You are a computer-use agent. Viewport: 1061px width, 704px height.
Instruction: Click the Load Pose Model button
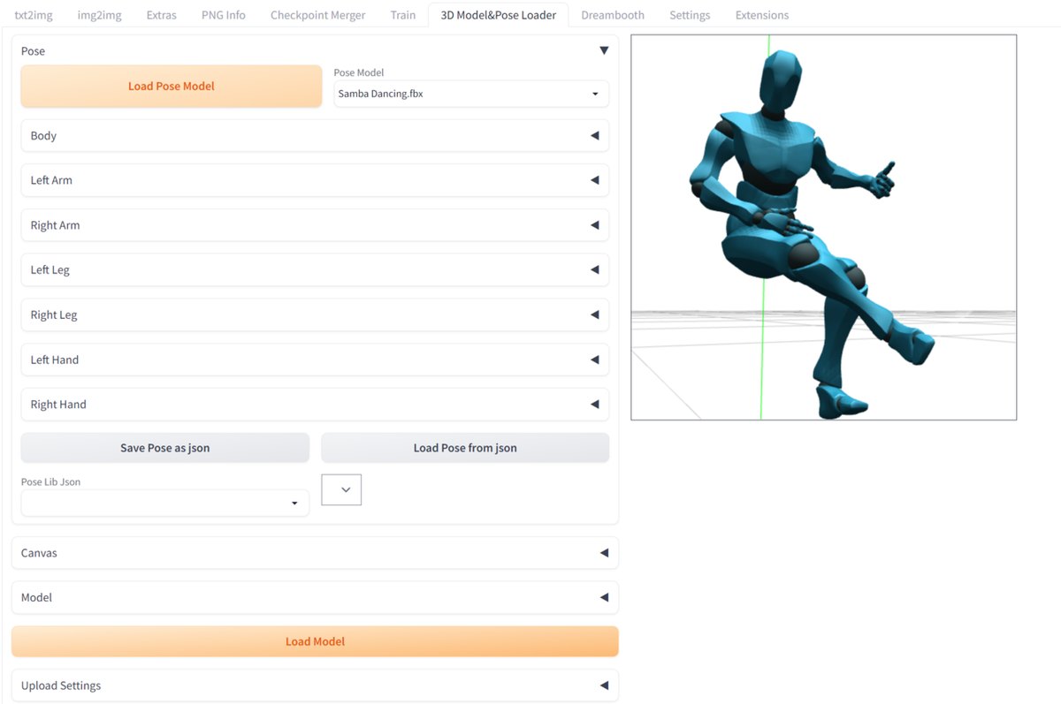tap(172, 87)
